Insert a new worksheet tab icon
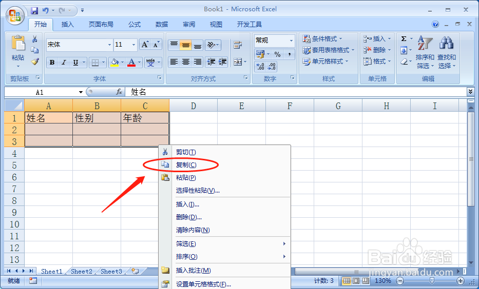Screen dimensions: 479x289 (x=135, y=271)
